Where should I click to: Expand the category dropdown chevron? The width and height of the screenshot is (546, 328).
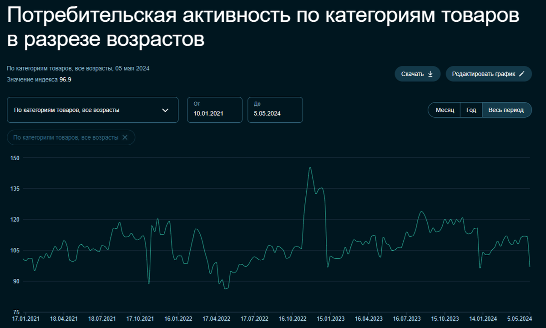165,110
